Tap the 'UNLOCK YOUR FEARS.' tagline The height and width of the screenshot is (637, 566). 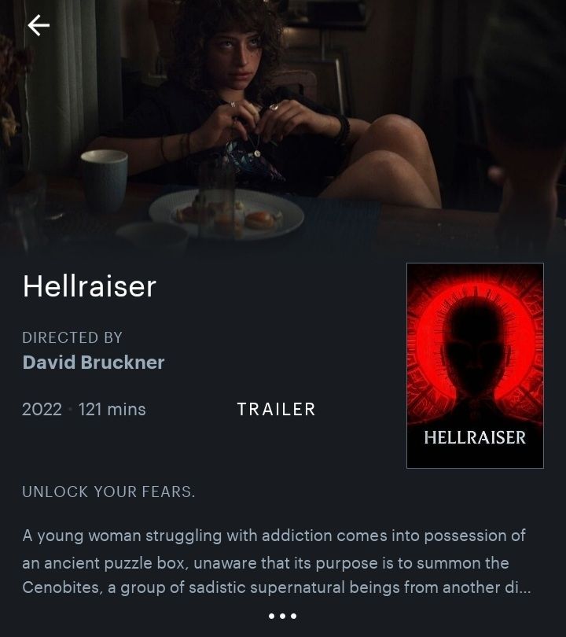click(108, 492)
